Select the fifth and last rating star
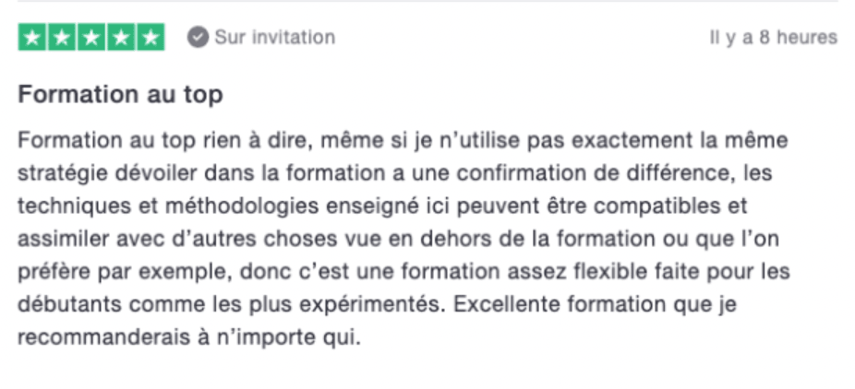The width and height of the screenshot is (855, 389). 151,38
